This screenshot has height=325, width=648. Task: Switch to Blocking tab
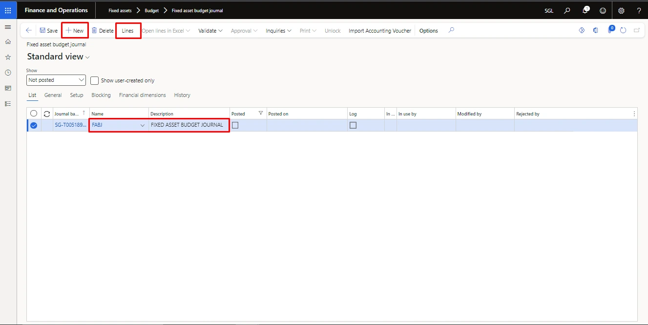(x=101, y=95)
